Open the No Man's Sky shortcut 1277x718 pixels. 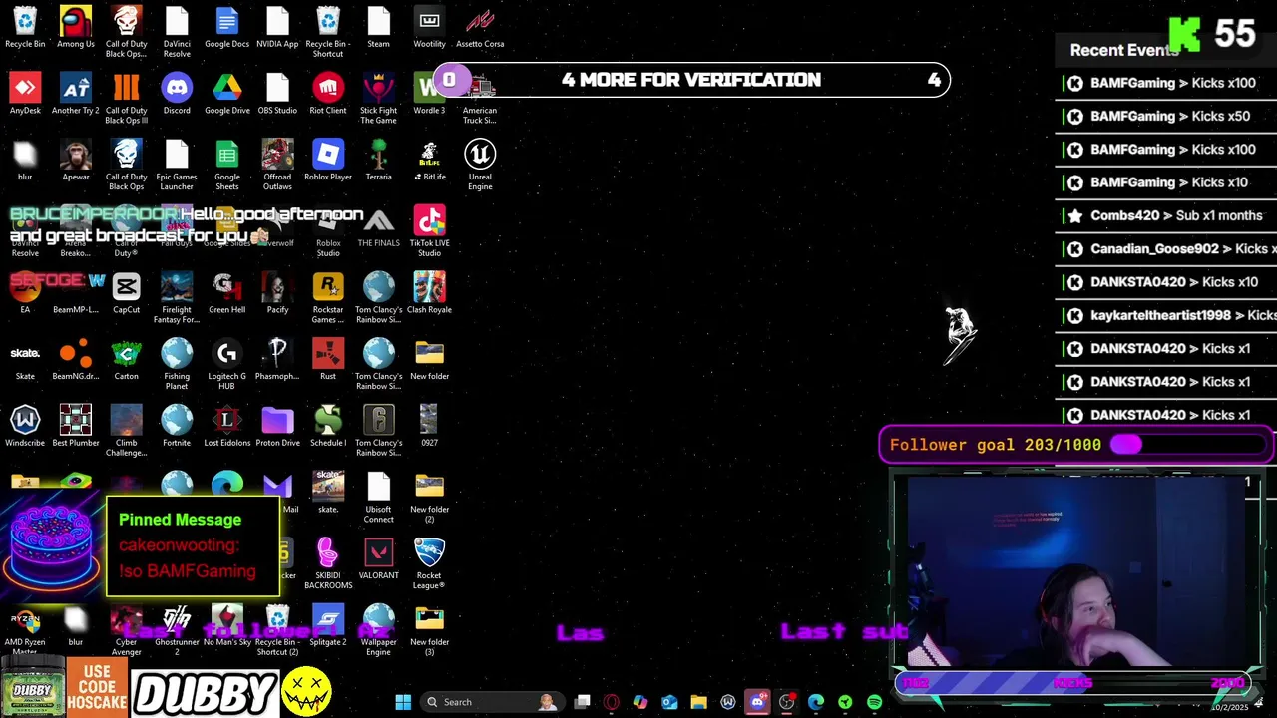[x=226, y=626]
